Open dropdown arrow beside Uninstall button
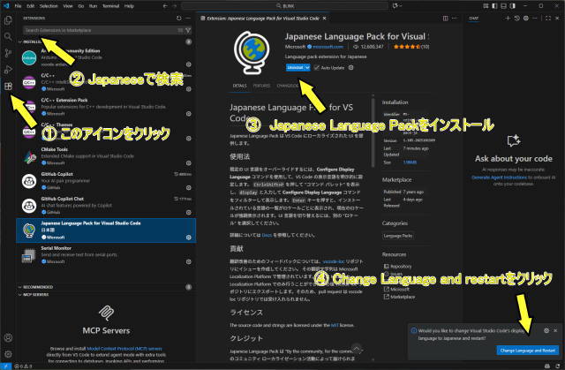This screenshot has width=565, height=370. (x=305, y=67)
